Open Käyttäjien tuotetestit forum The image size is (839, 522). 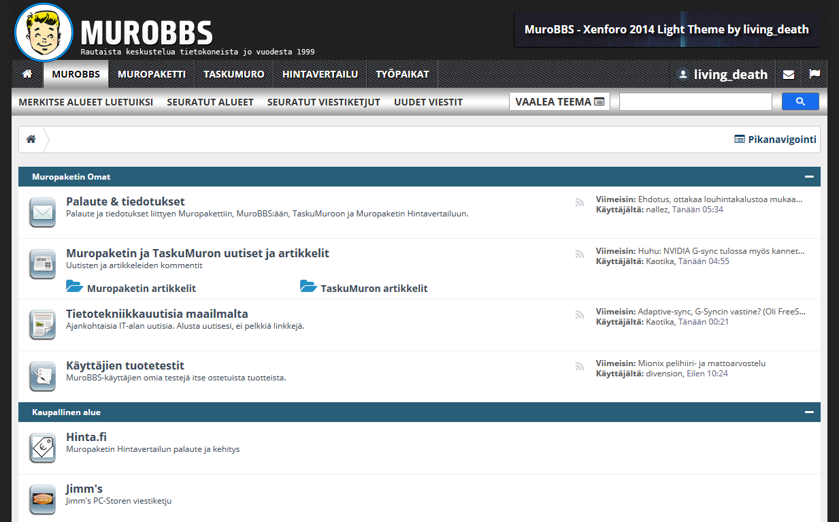point(125,365)
